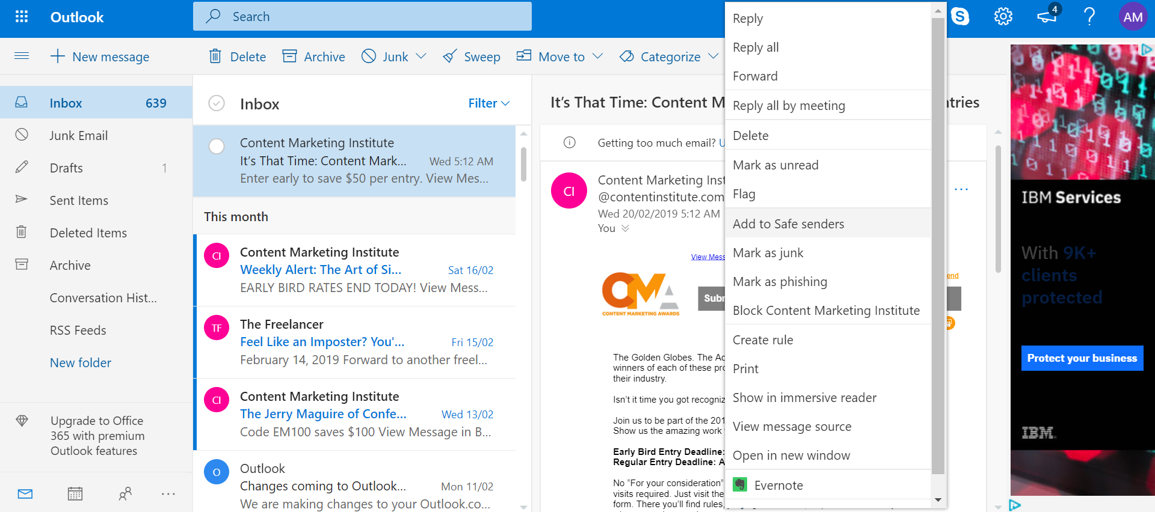Switch to Calendar view icon at bottom

point(75,494)
